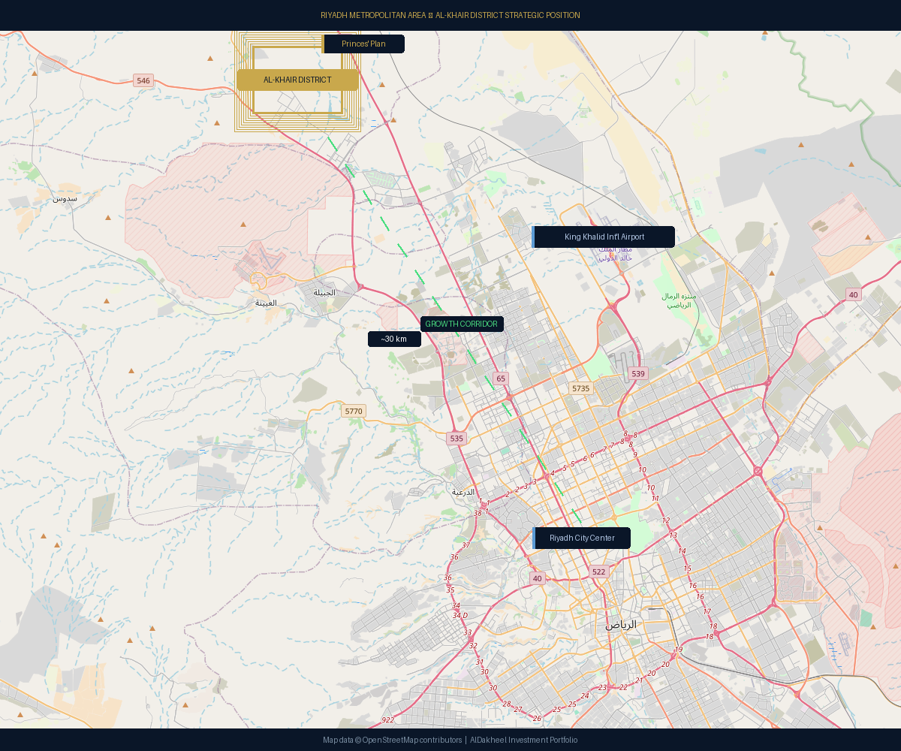Select the RIYADH METROPOLITAN AREA title bar
Image resolution: width=901 pixels, height=751 pixels.
(x=450, y=15)
